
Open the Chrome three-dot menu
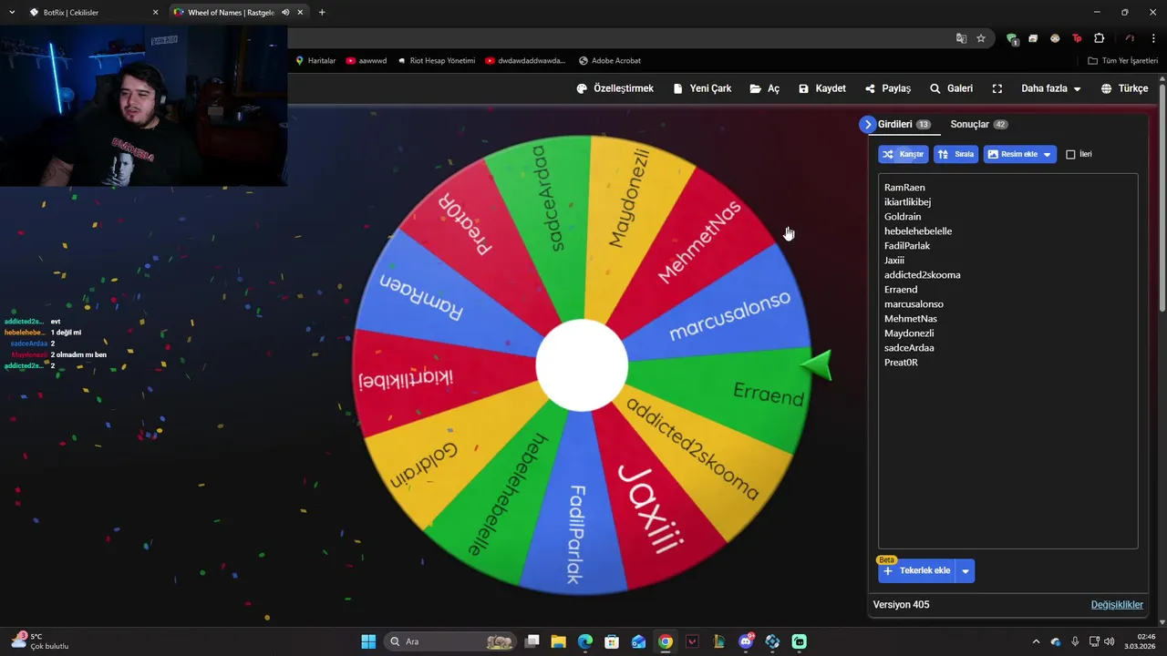(1153, 38)
